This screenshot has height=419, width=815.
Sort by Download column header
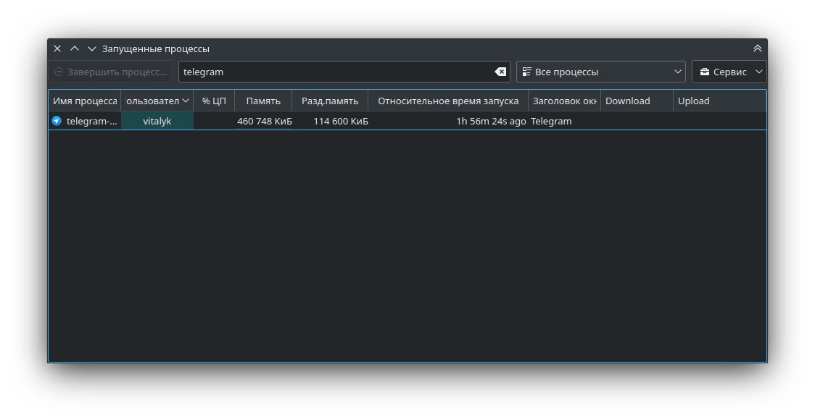[637, 101]
